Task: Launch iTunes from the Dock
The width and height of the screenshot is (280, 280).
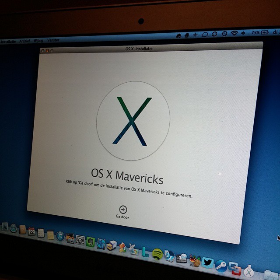Action: (x=60, y=236)
